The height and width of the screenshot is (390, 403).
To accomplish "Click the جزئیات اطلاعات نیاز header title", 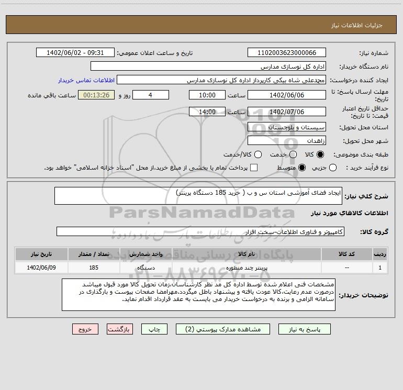I will coord(356,25).
